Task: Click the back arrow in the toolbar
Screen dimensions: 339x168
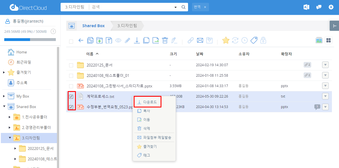Action: (81, 40)
